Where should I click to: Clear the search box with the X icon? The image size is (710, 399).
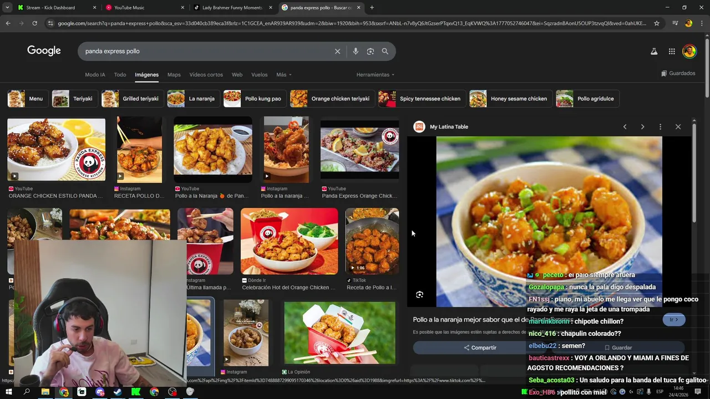(x=337, y=51)
